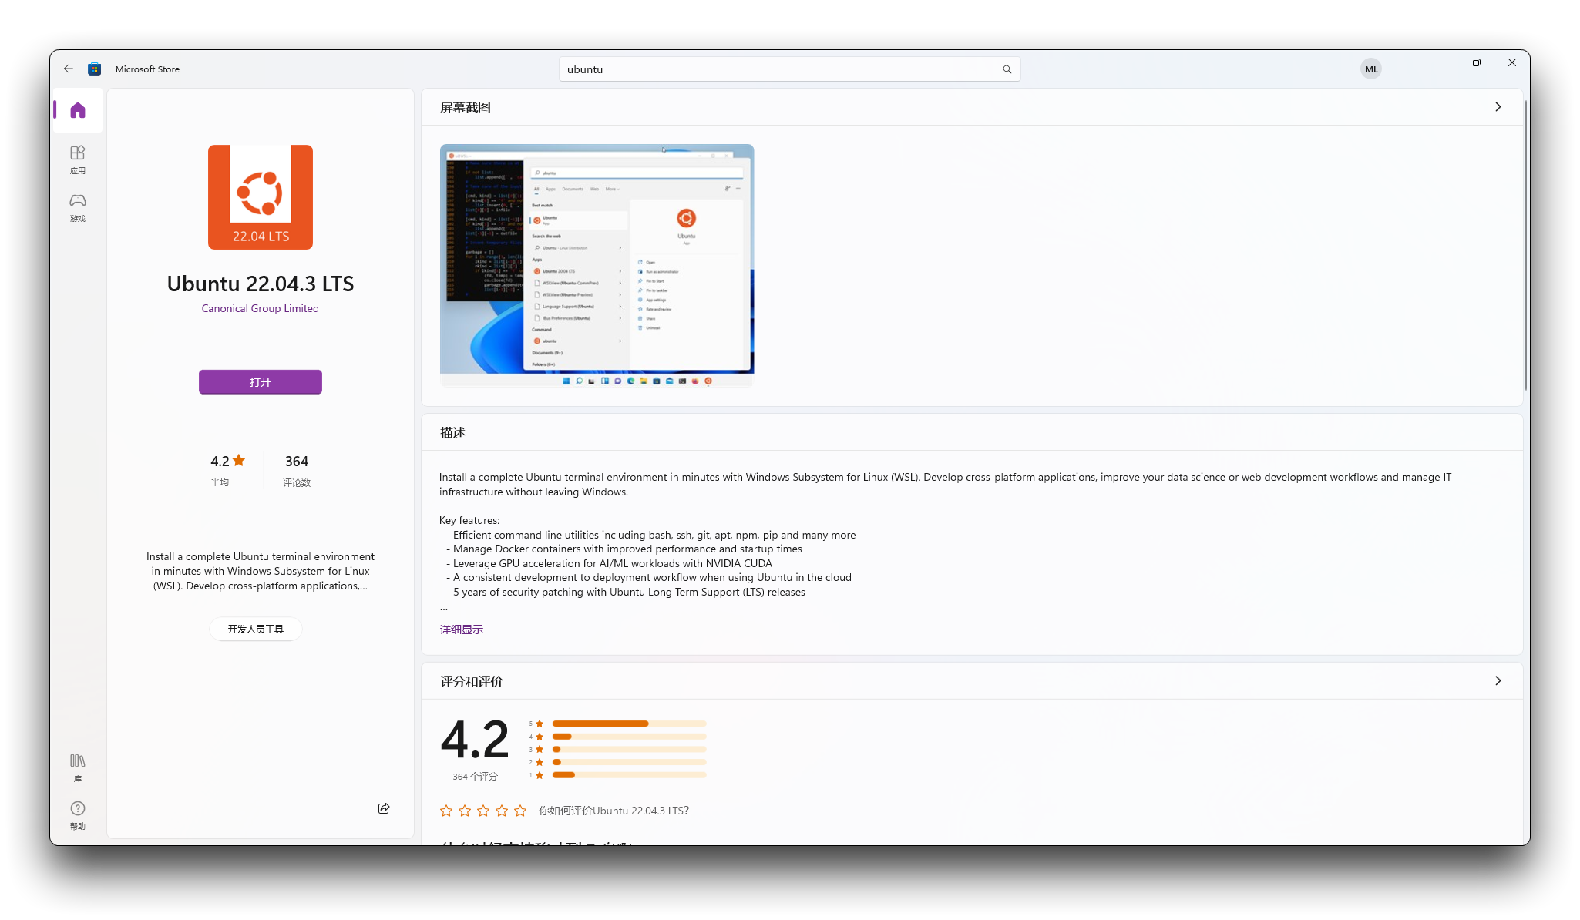Open the 帮助 (Help) sidebar icon
Screen dimensions: 1580x920
(x=78, y=815)
